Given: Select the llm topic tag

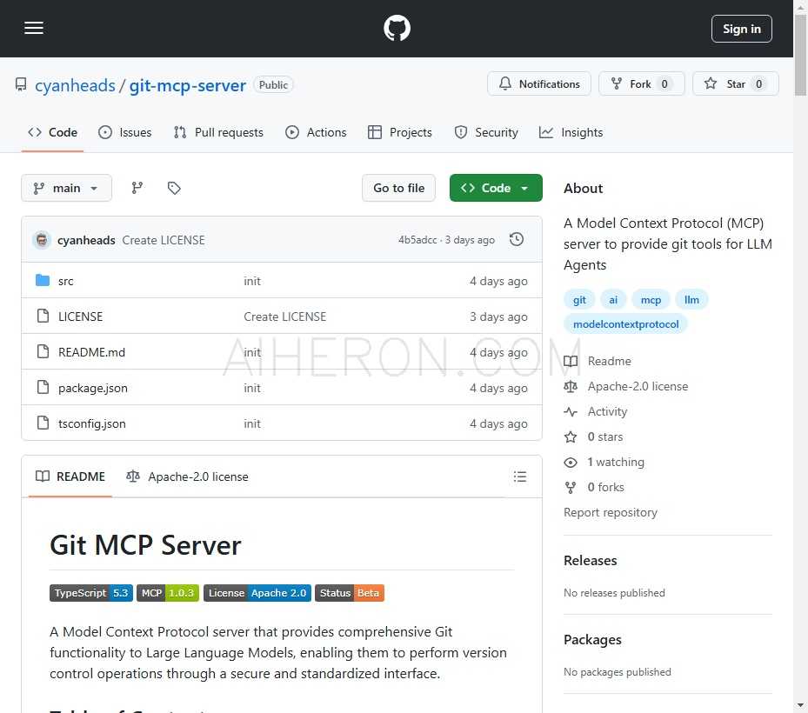Looking at the screenshot, I should click(691, 300).
